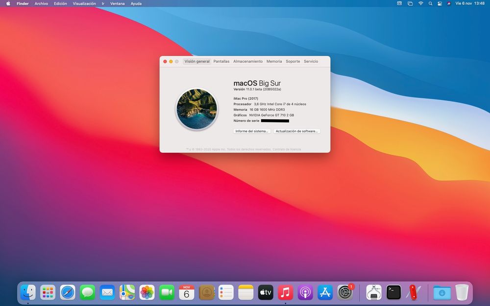Open the Messages app in Dock

88,293
